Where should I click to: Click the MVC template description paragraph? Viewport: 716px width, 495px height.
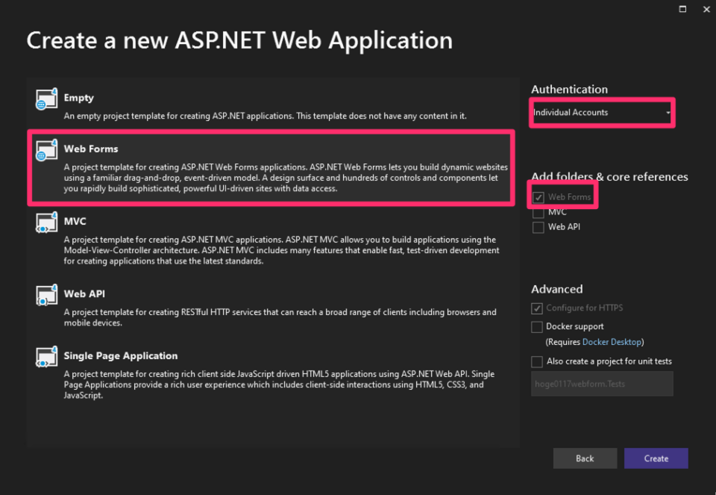click(282, 250)
